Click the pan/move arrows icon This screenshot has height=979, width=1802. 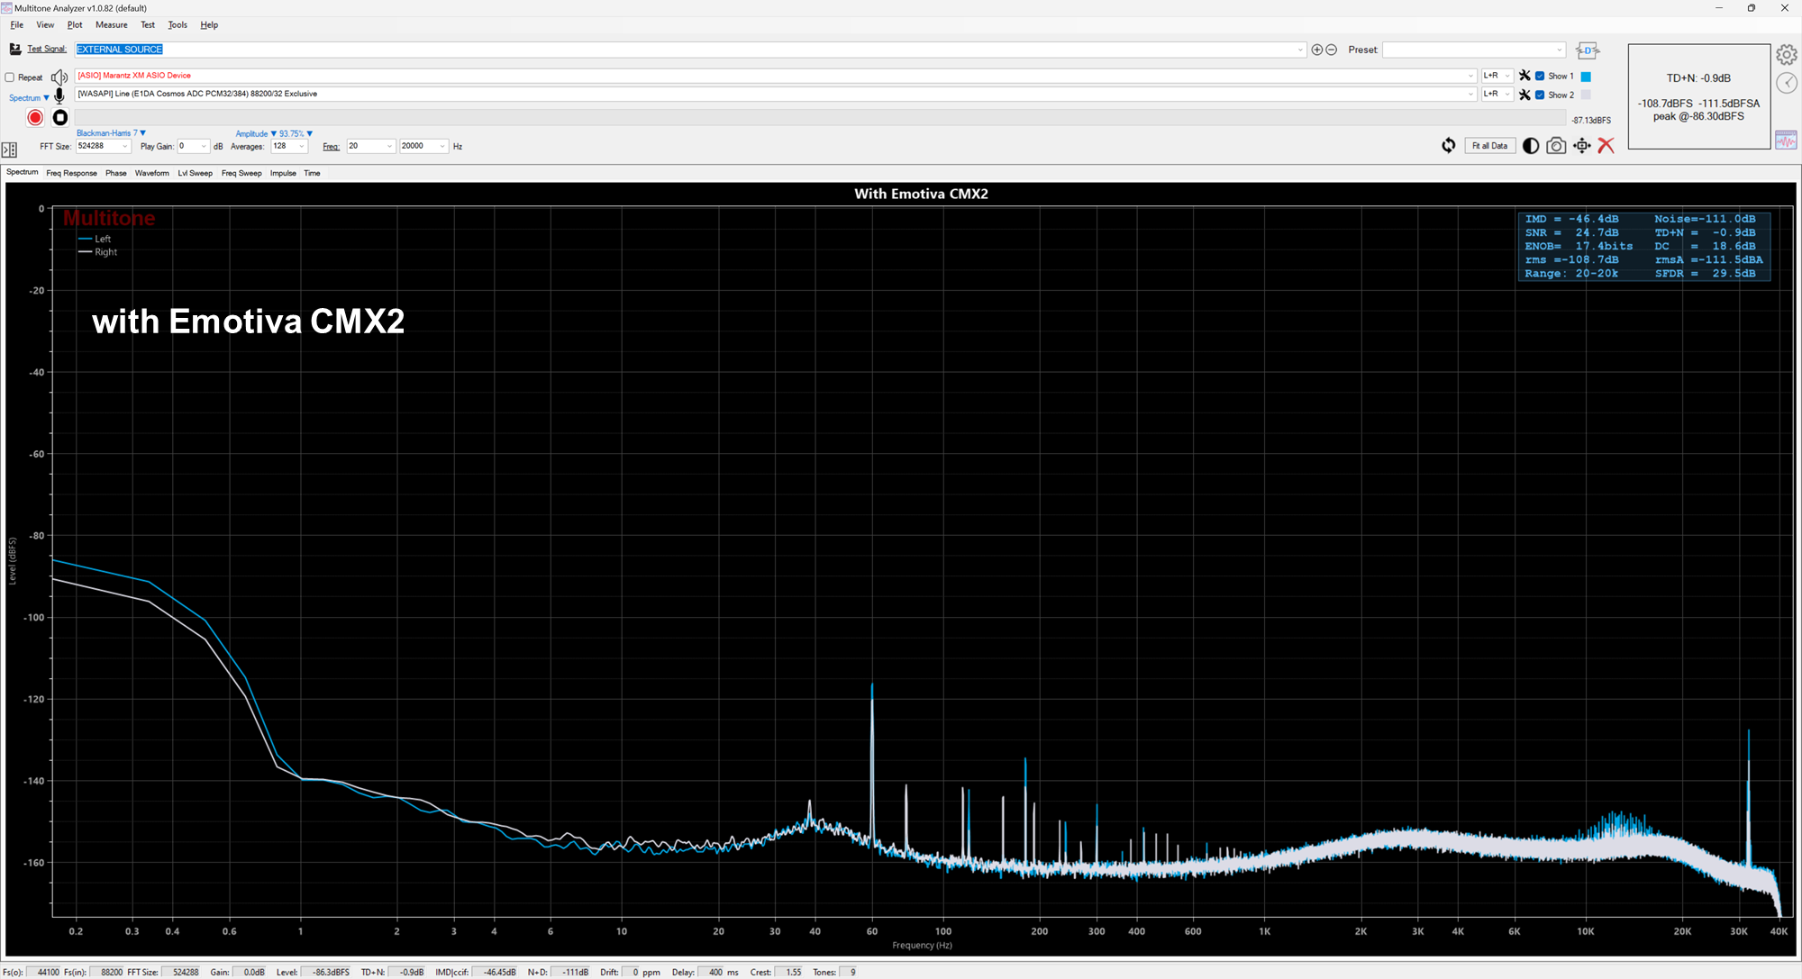coord(1582,146)
